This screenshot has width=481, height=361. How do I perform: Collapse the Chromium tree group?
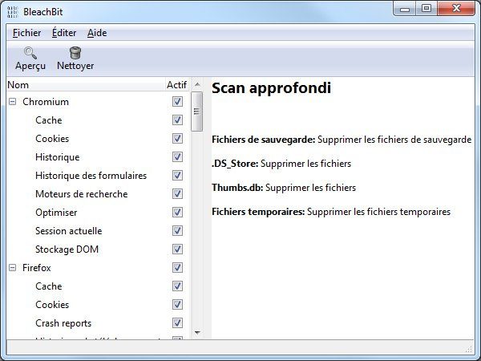[12, 102]
